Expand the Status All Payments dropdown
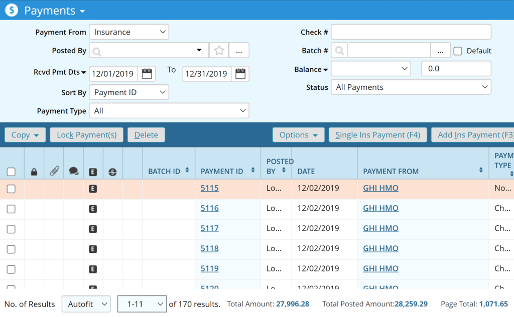Image resolution: width=514 pixels, height=317 pixels. (411, 87)
